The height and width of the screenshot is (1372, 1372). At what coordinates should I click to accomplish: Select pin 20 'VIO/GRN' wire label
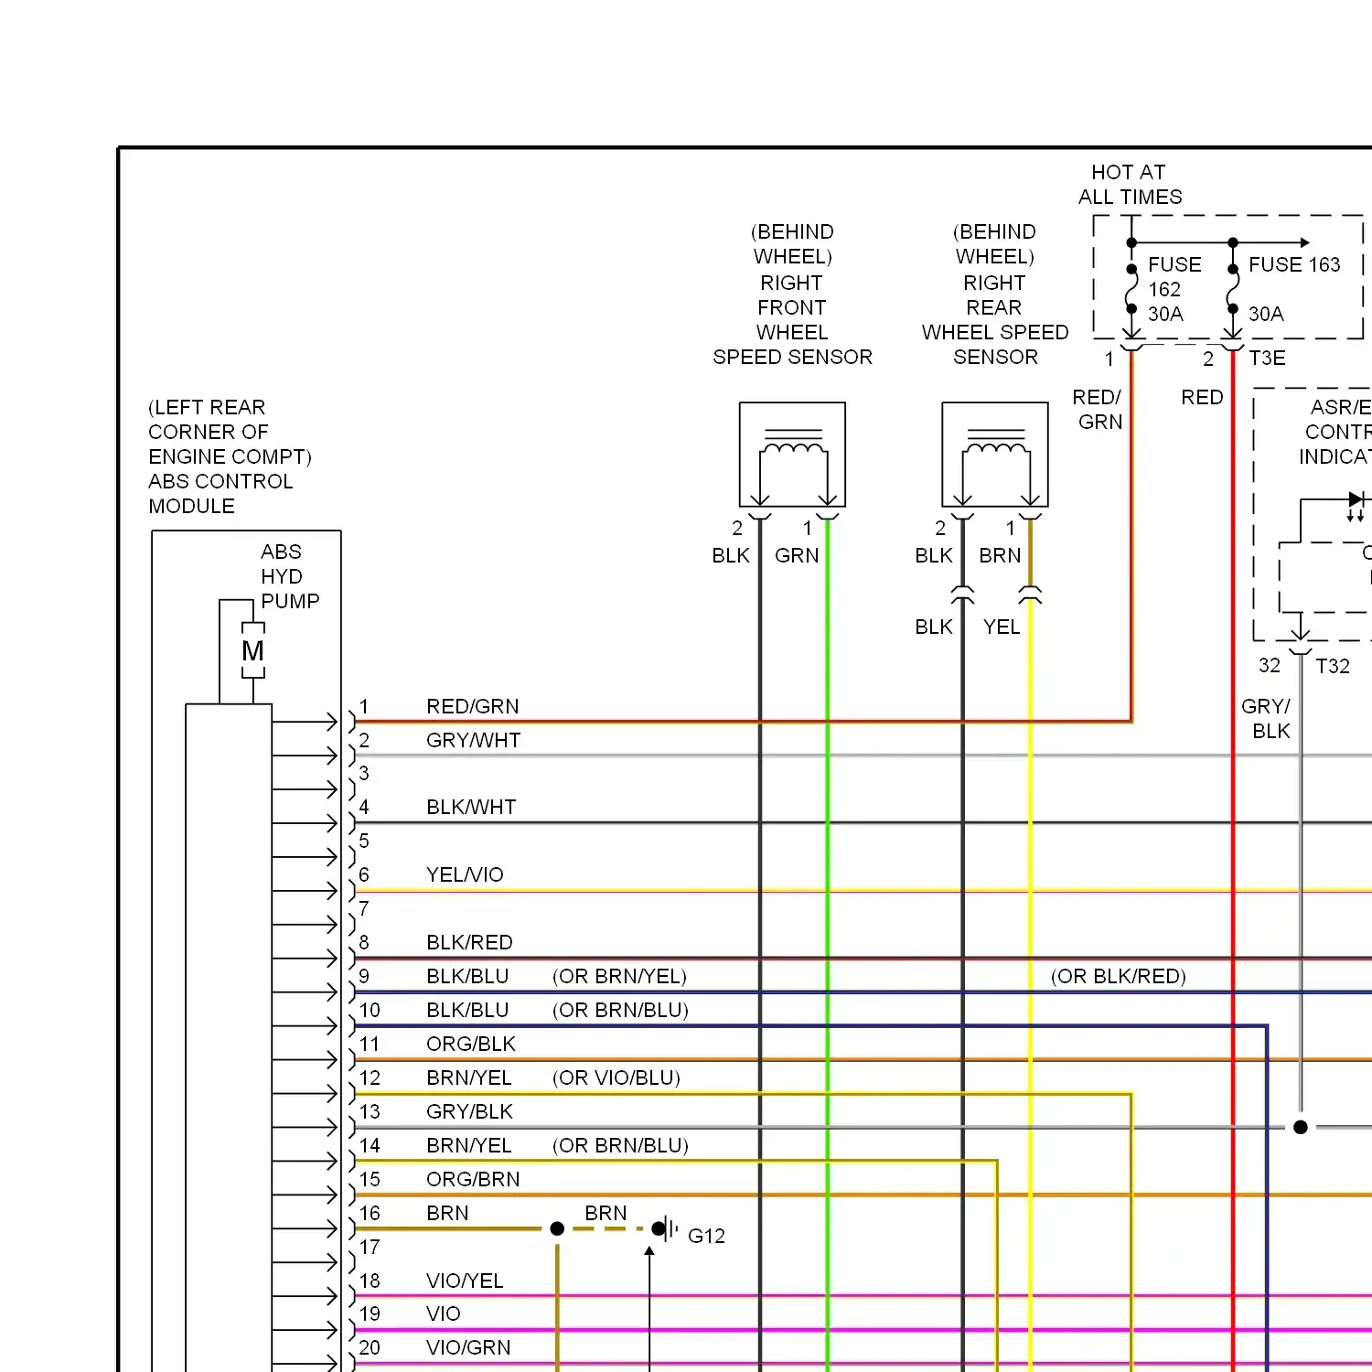[x=468, y=1347]
